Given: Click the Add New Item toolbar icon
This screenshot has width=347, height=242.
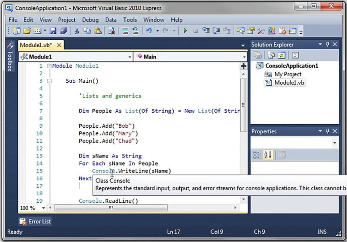Looking at the screenshot, I should (37, 31).
